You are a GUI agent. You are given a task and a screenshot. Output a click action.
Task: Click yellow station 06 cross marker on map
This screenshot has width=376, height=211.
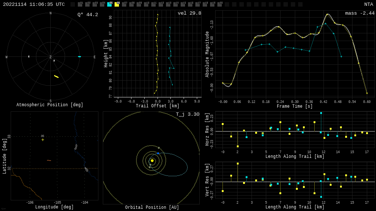[x=43, y=140]
